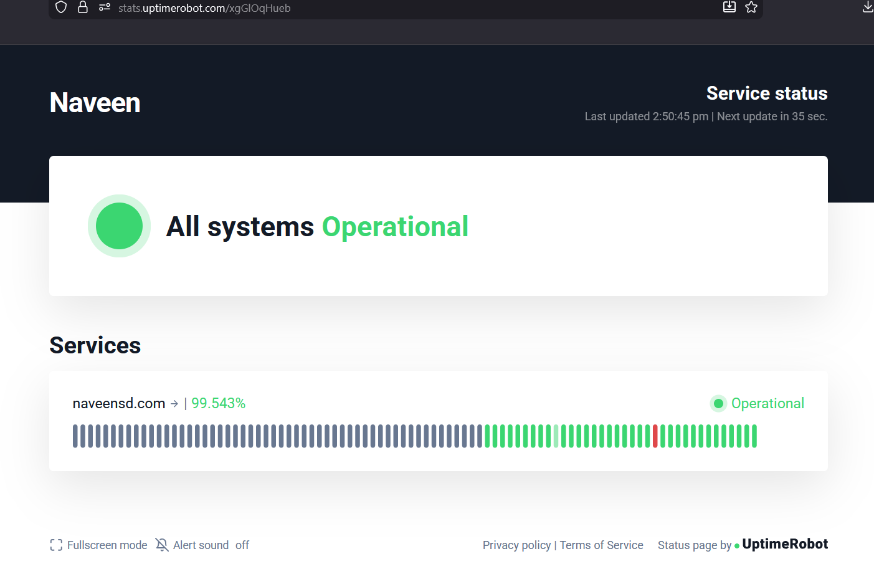The image size is (874, 569).
Task: Click the arrow next to naveensd.com
Action: tap(174, 404)
